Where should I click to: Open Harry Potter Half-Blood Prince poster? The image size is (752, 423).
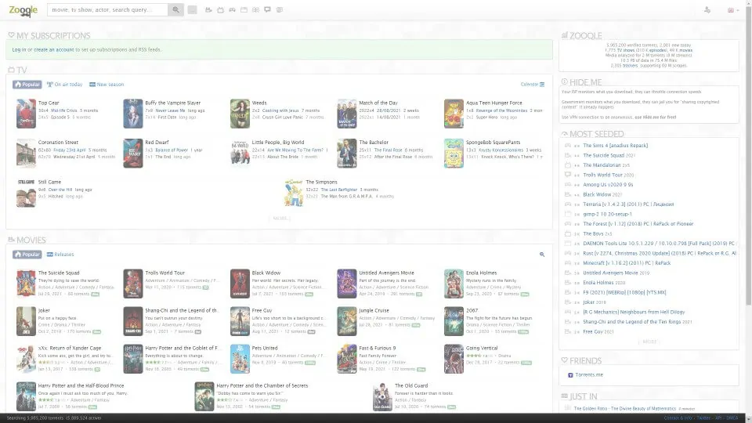[26, 396]
